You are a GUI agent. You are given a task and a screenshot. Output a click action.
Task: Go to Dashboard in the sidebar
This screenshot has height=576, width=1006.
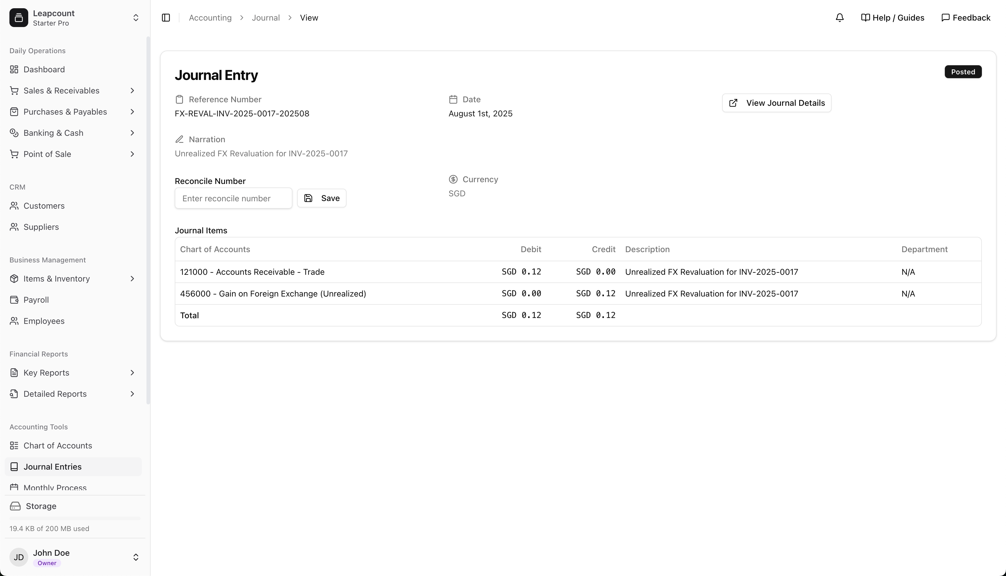pyautogui.click(x=73, y=70)
